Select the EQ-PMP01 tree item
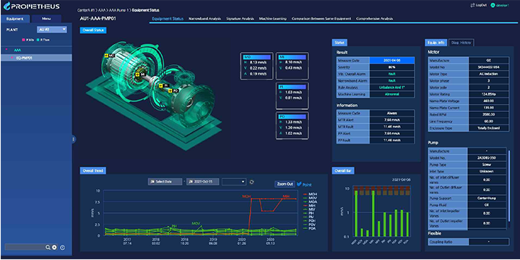520x260 pixels. (36, 58)
